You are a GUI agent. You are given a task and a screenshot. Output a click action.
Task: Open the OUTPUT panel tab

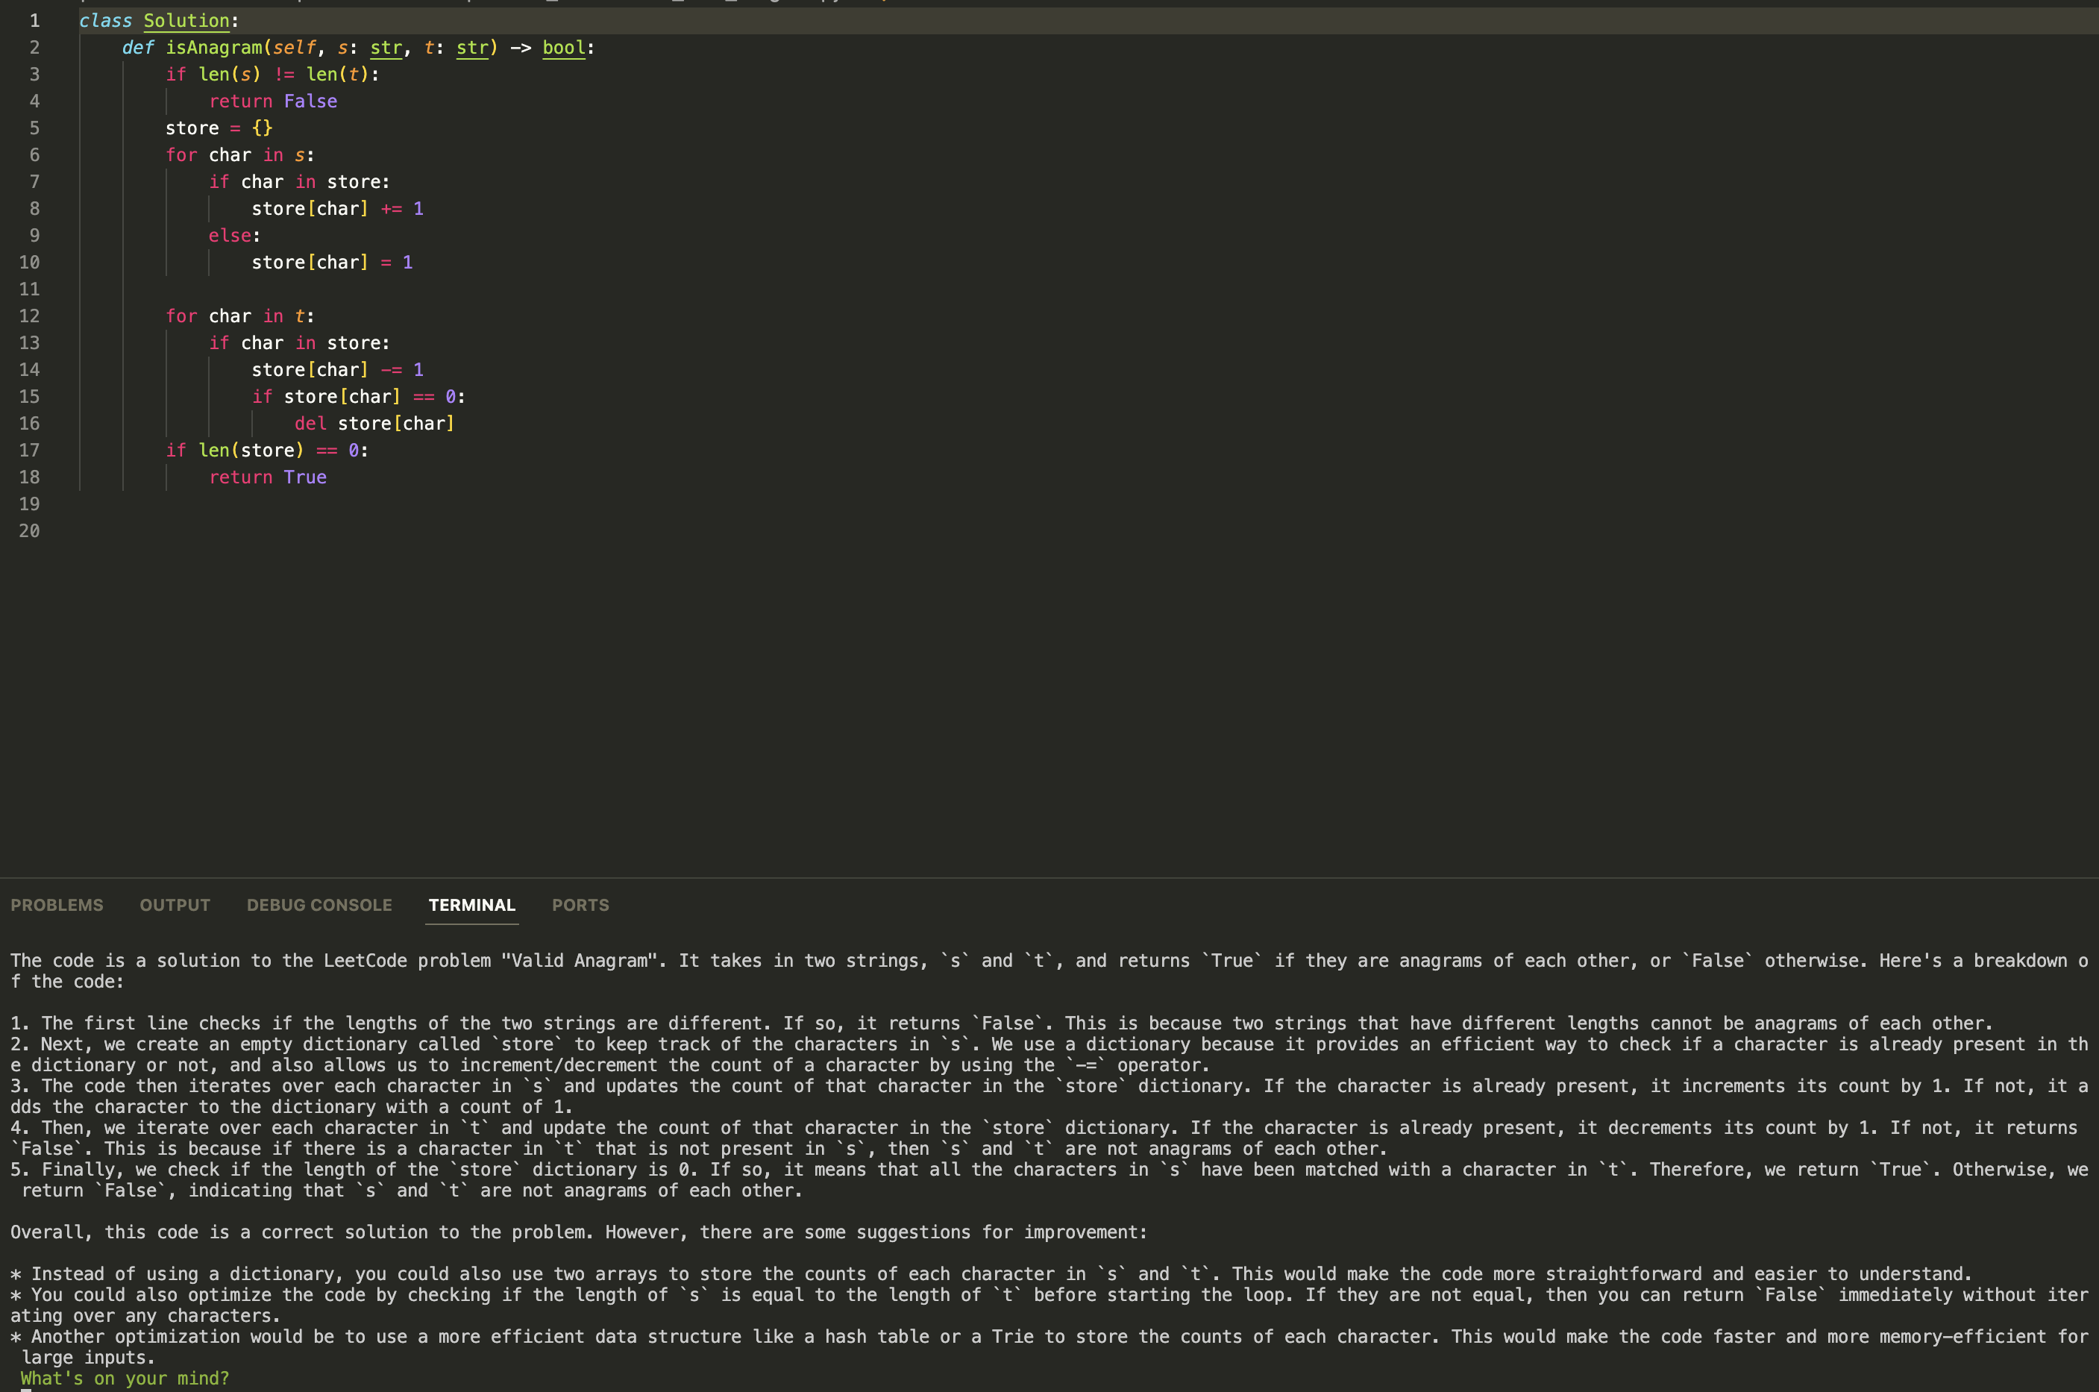coord(175,905)
